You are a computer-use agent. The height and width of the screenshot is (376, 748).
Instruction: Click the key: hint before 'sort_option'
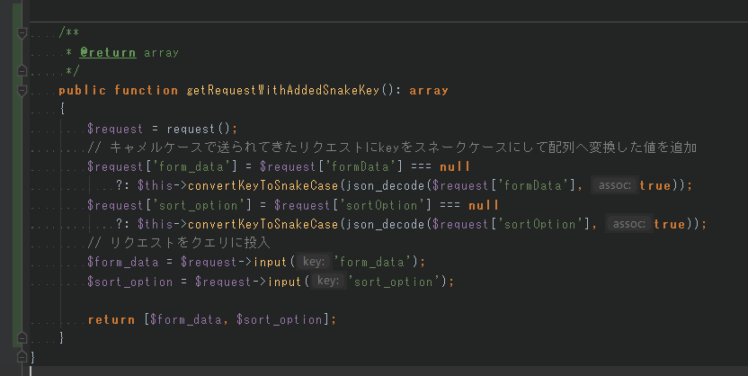pyautogui.click(x=328, y=282)
